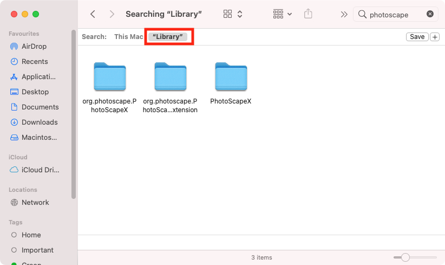The width and height of the screenshot is (445, 265).
Task: Go back with the left chevron
Action: 93,14
